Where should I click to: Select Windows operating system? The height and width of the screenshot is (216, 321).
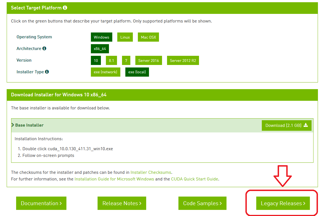click(x=101, y=37)
